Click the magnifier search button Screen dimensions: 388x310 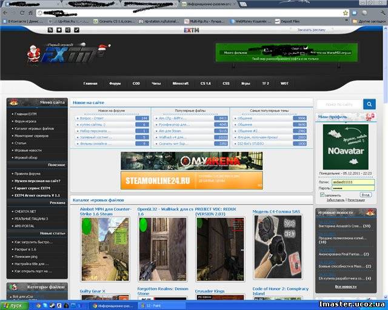point(369,104)
